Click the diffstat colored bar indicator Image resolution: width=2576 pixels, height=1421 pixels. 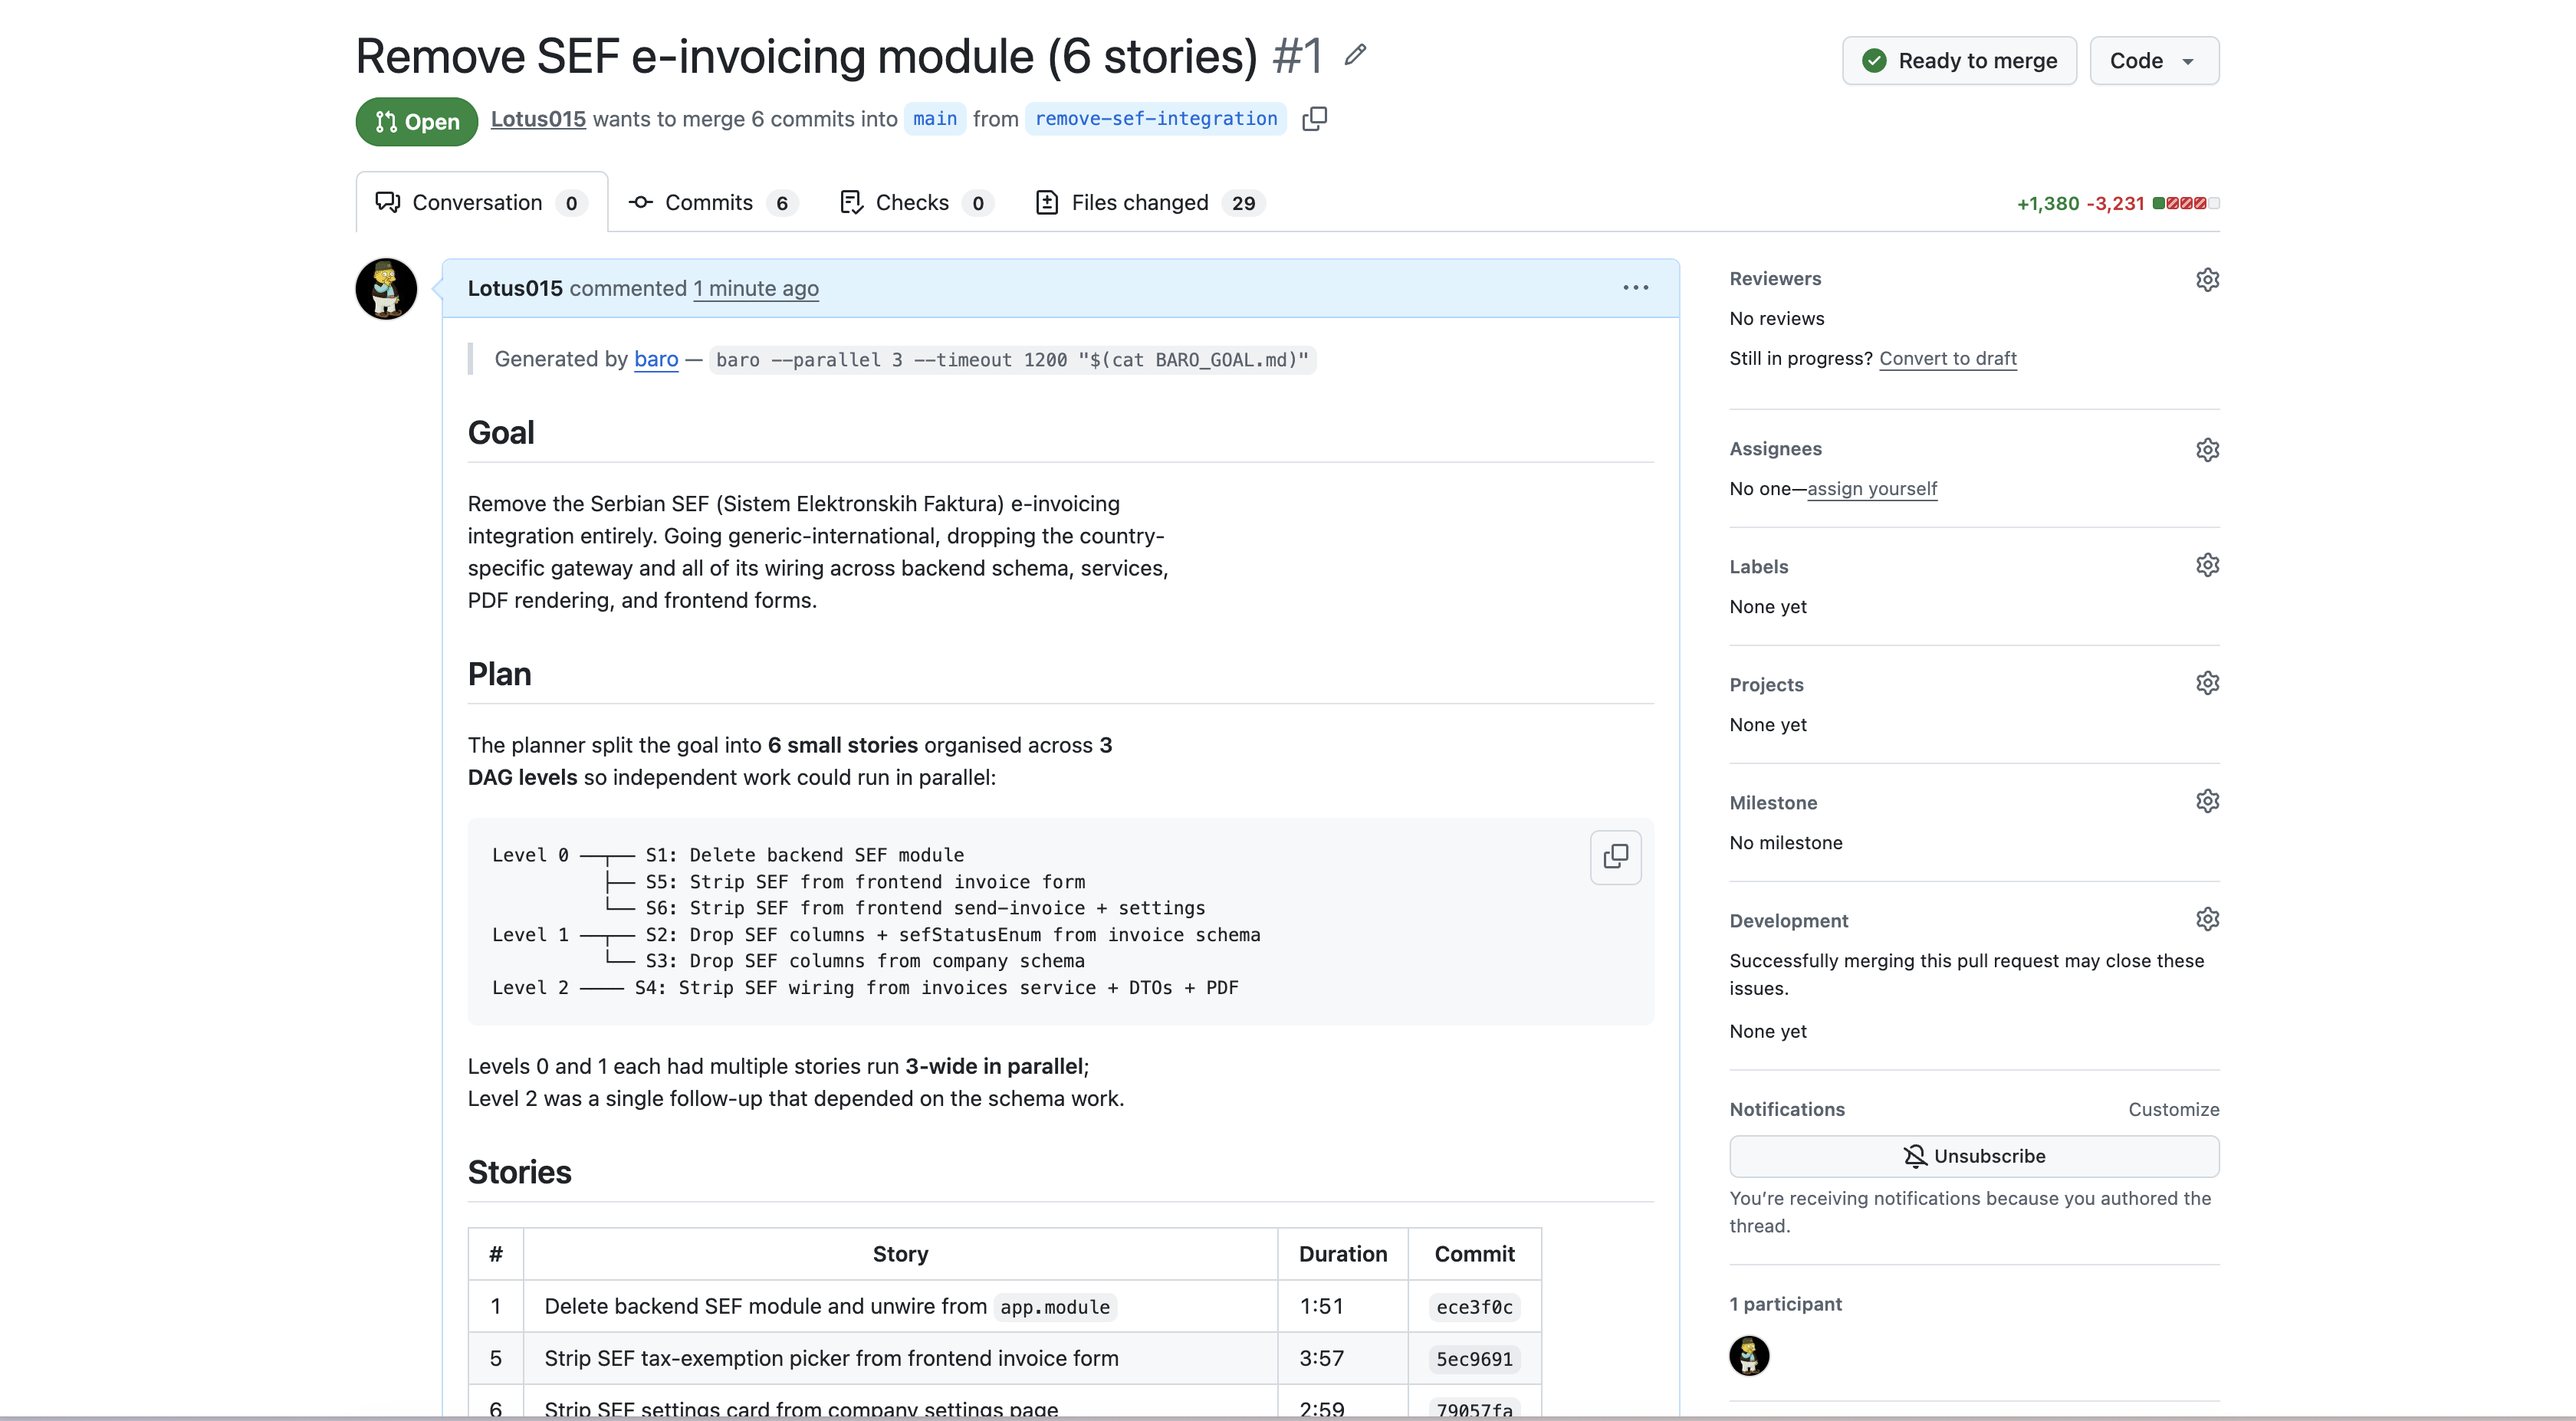[2186, 203]
